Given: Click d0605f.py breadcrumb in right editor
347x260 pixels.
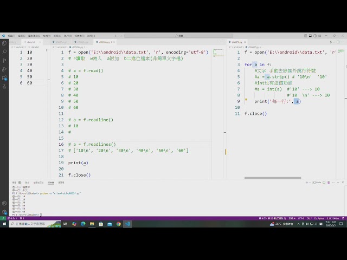Looking at the screenshot, I should (253, 47).
